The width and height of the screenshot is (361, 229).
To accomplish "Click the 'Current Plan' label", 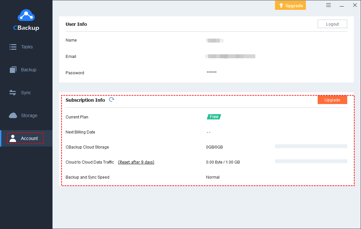I will [x=77, y=117].
